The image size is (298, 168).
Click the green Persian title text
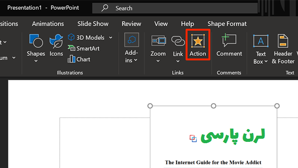[x=233, y=136]
